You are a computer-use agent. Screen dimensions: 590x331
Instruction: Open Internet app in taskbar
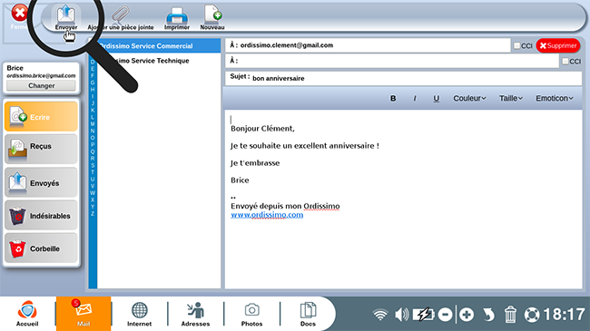click(x=139, y=314)
